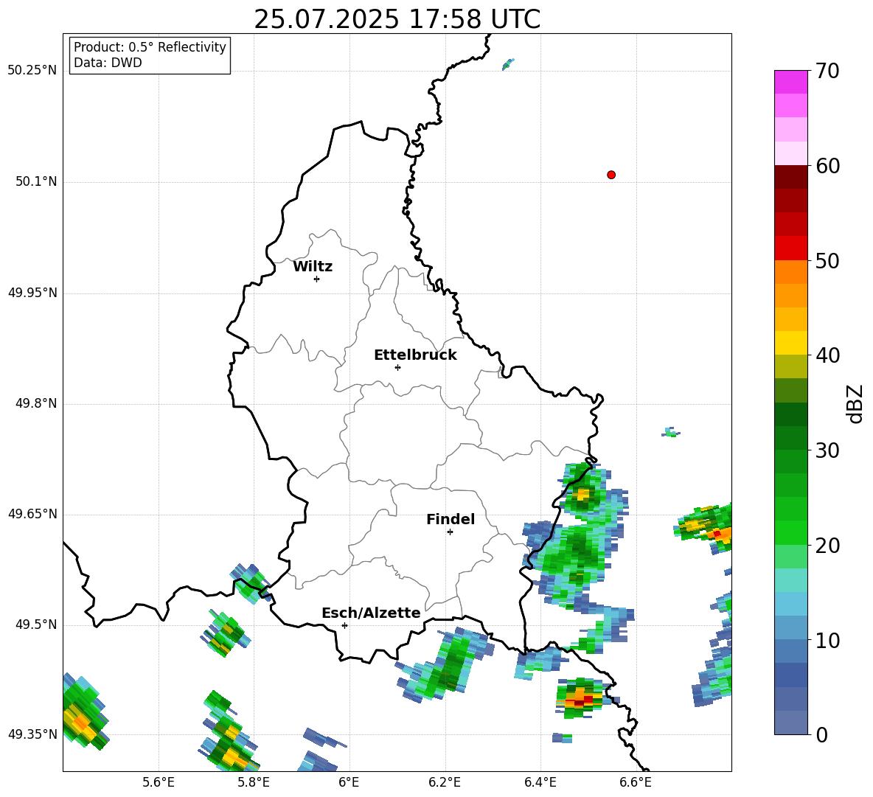
Task: Click the 49.8°N latitude label
Action: [35, 404]
